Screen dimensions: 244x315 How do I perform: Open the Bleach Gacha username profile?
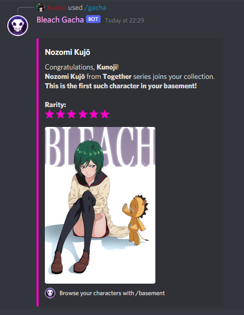(x=60, y=20)
